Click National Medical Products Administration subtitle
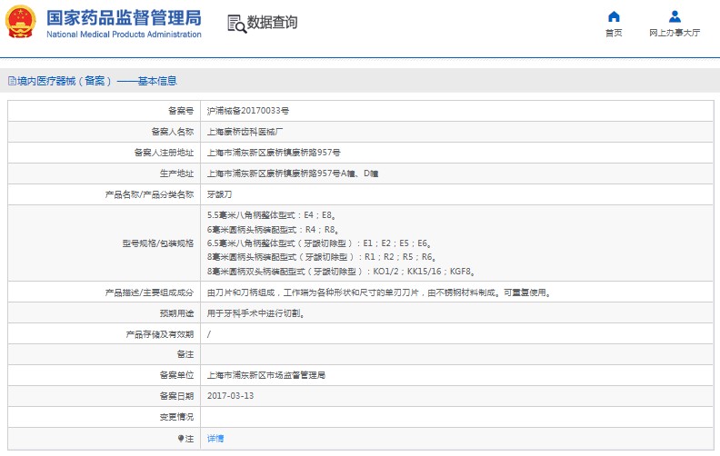Image resolution: width=720 pixels, height=456 pixels. point(124,35)
